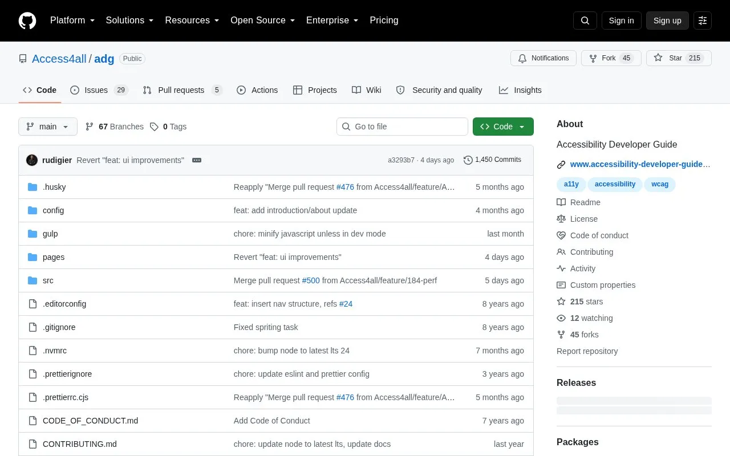Viewport: 730px width, 456px height.
Task: Go to the Actions tab
Action: coord(257,90)
